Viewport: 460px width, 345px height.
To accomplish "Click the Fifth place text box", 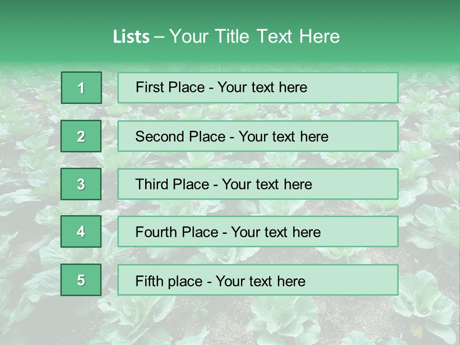I will (x=258, y=280).
